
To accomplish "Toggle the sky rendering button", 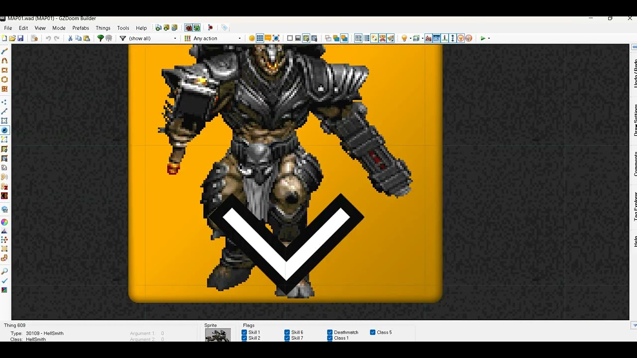I will point(436,38).
